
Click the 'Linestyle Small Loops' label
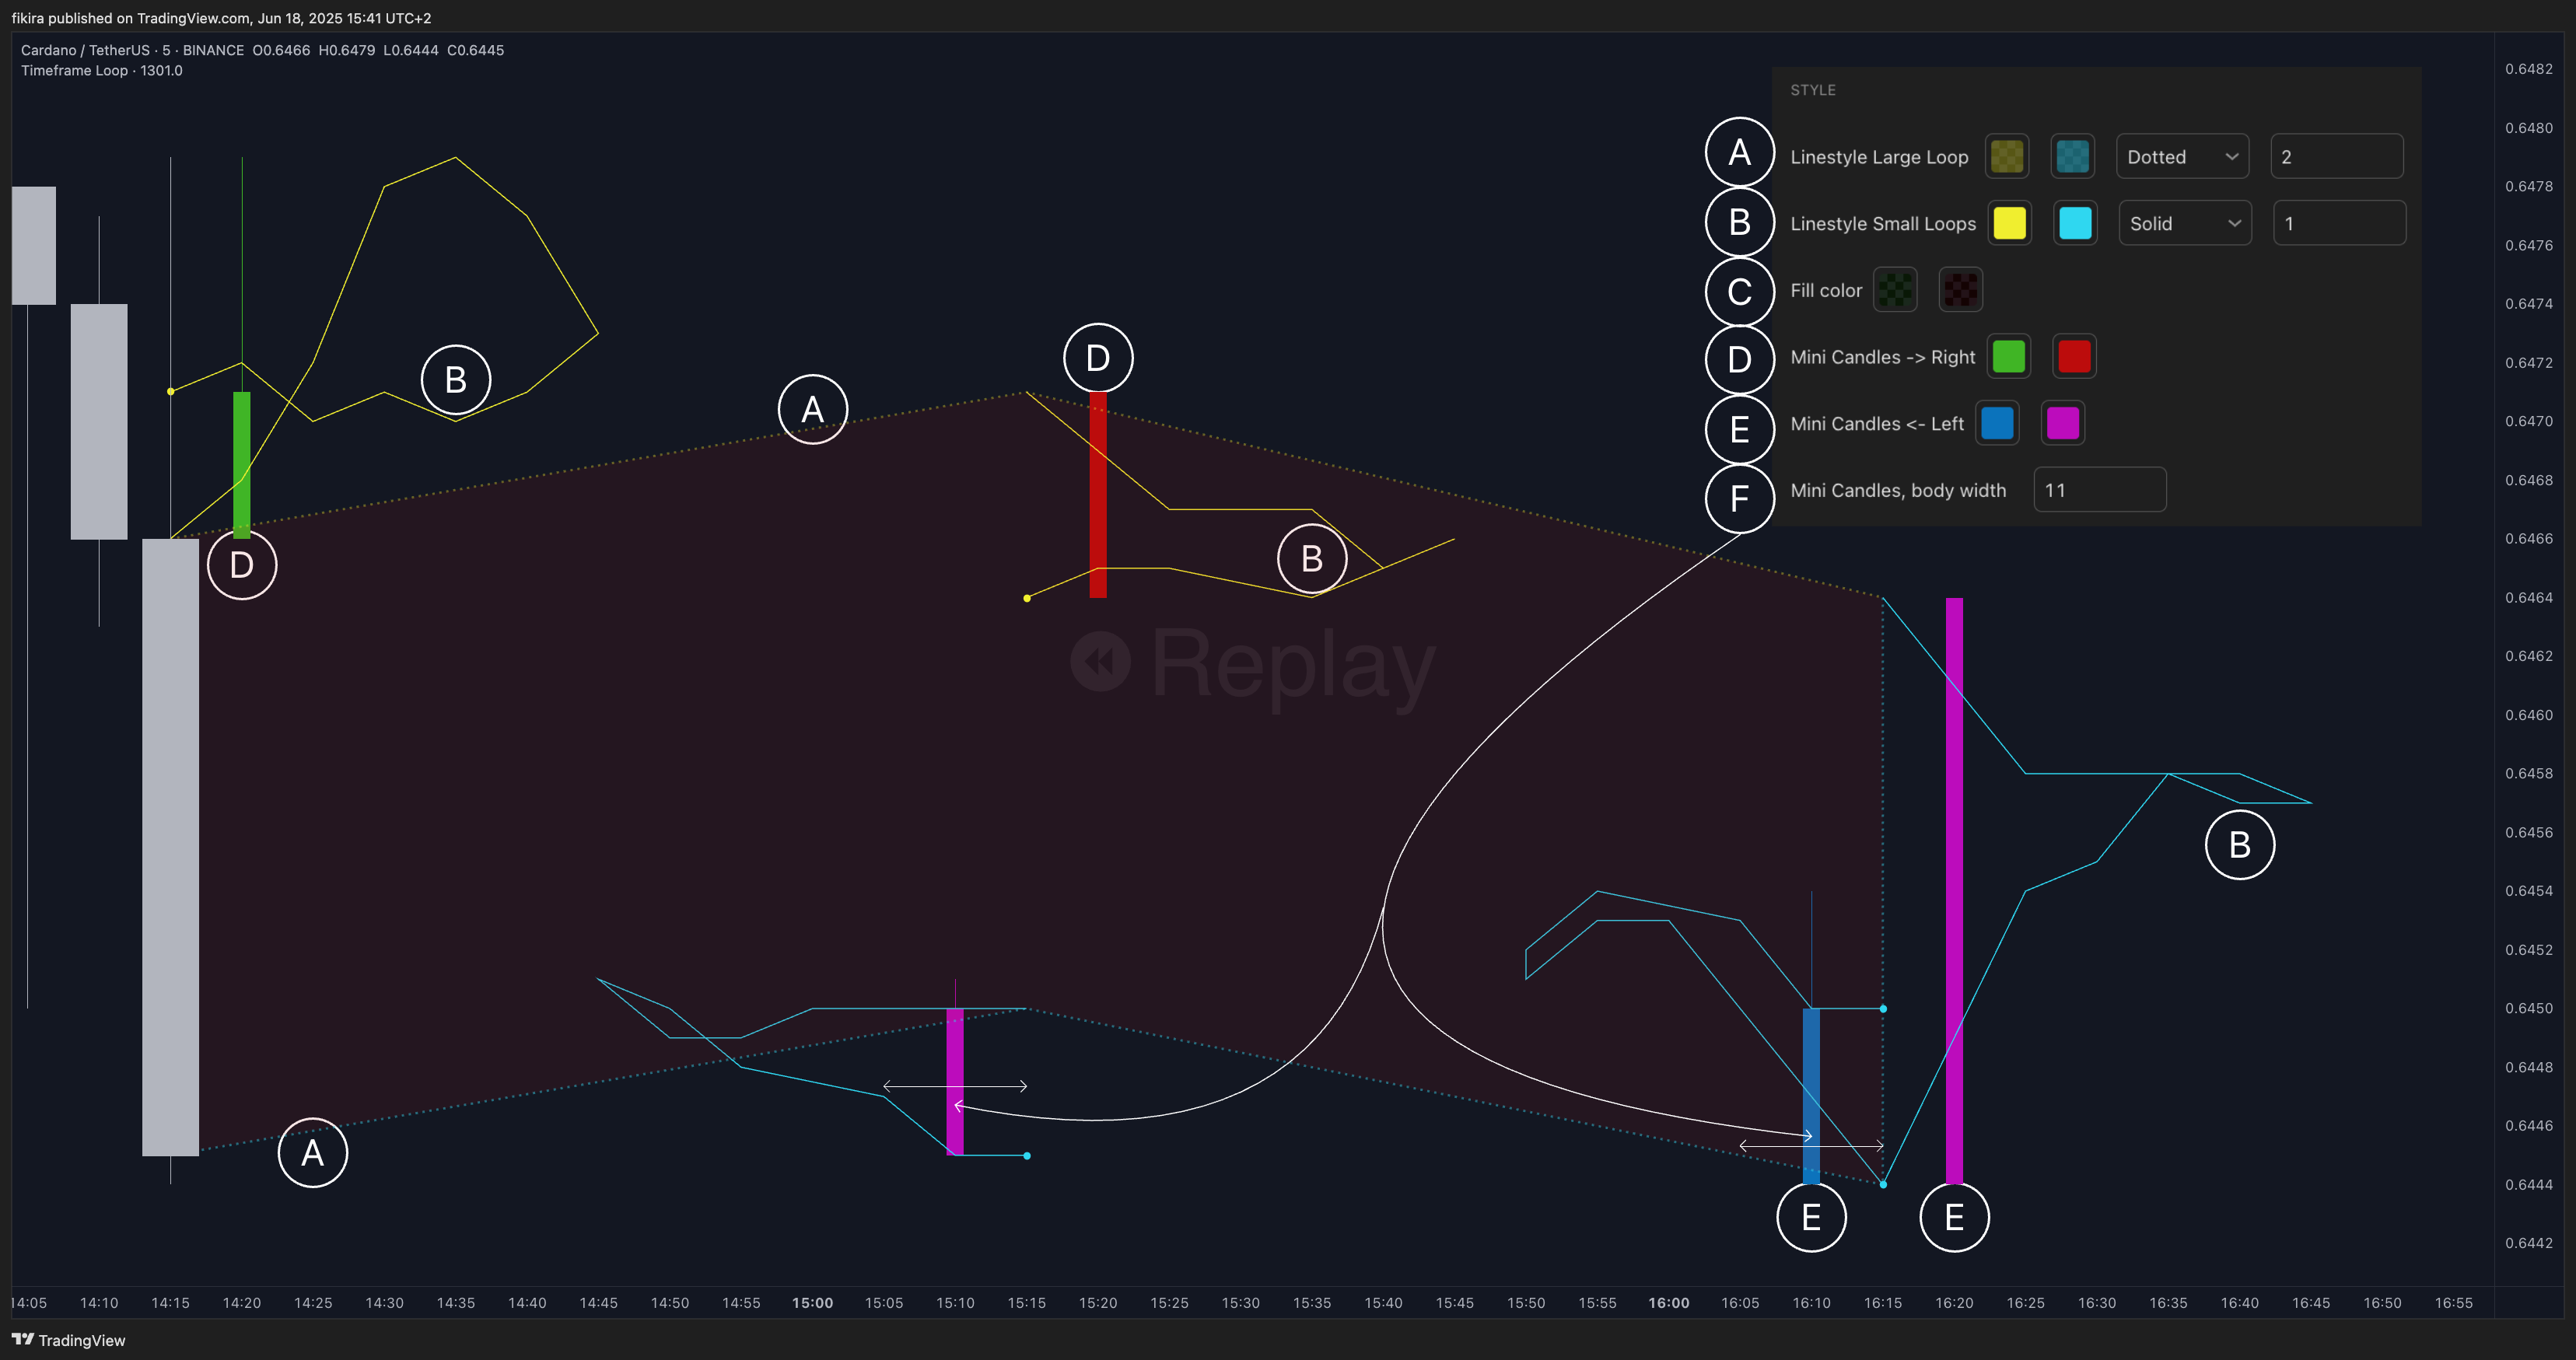coord(1883,224)
